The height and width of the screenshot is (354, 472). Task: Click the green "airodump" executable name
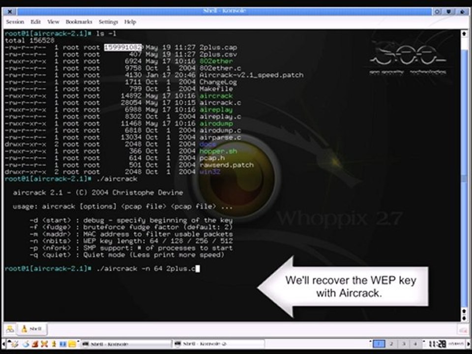tap(216, 123)
